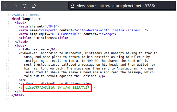
Task: Click the insecure connection lock icon
Action: (72, 6)
